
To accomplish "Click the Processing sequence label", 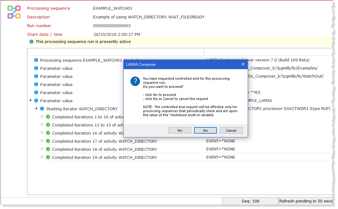I will (x=49, y=8).
